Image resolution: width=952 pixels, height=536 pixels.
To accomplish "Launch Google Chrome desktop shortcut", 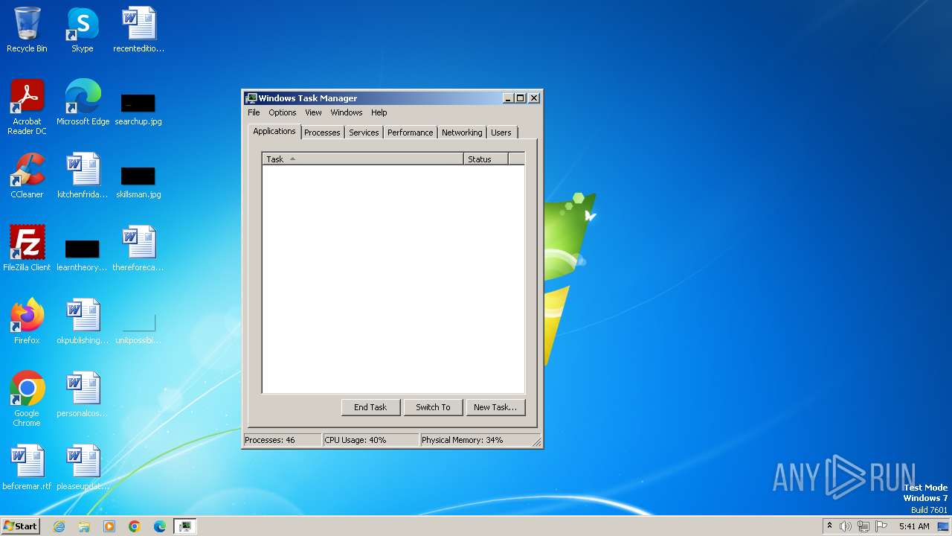I will click(x=27, y=399).
